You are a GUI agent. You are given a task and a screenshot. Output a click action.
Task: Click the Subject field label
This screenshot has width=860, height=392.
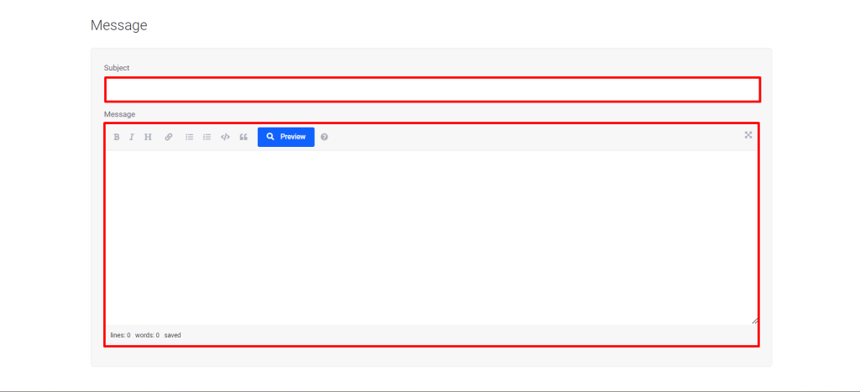click(116, 68)
